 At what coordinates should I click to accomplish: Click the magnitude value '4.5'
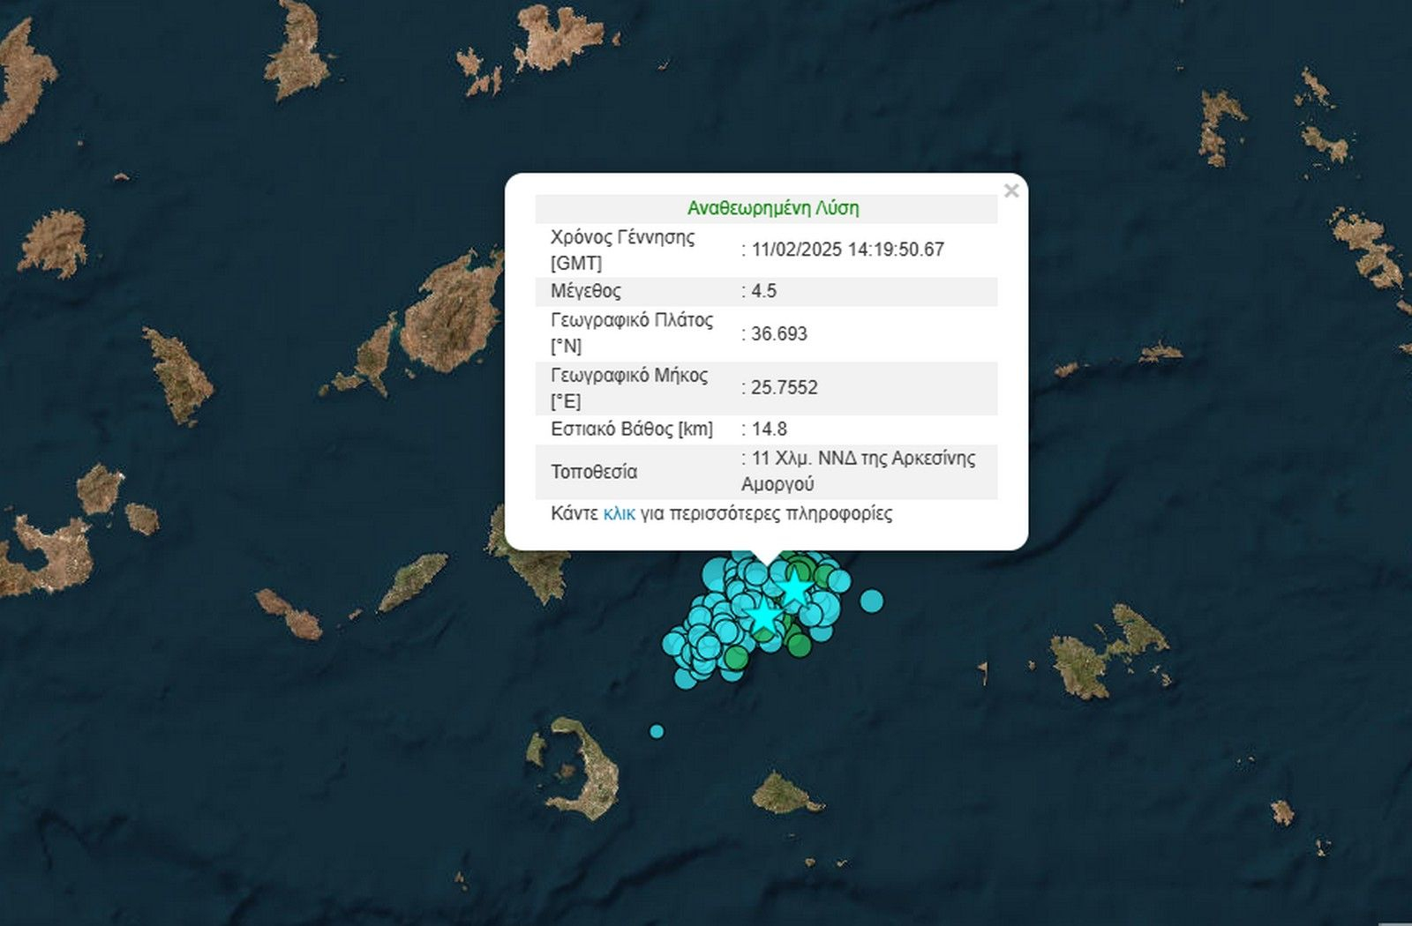pyautogui.click(x=763, y=291)
